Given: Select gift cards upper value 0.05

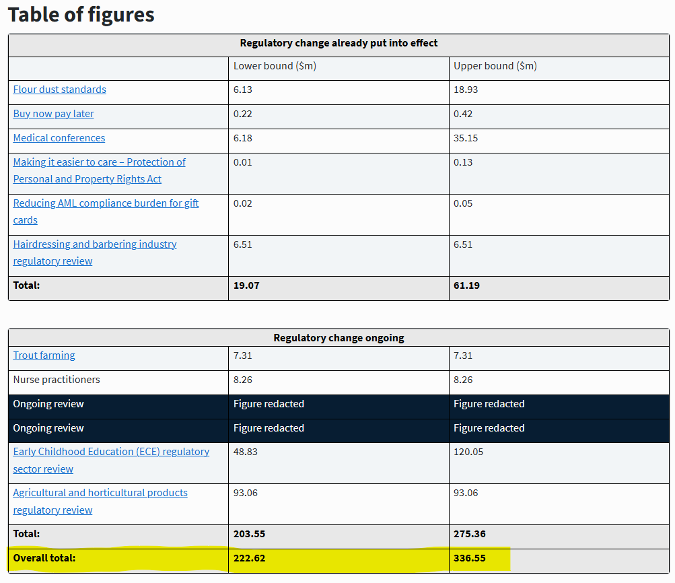Looking at the screenshot, I should point(463,203).
